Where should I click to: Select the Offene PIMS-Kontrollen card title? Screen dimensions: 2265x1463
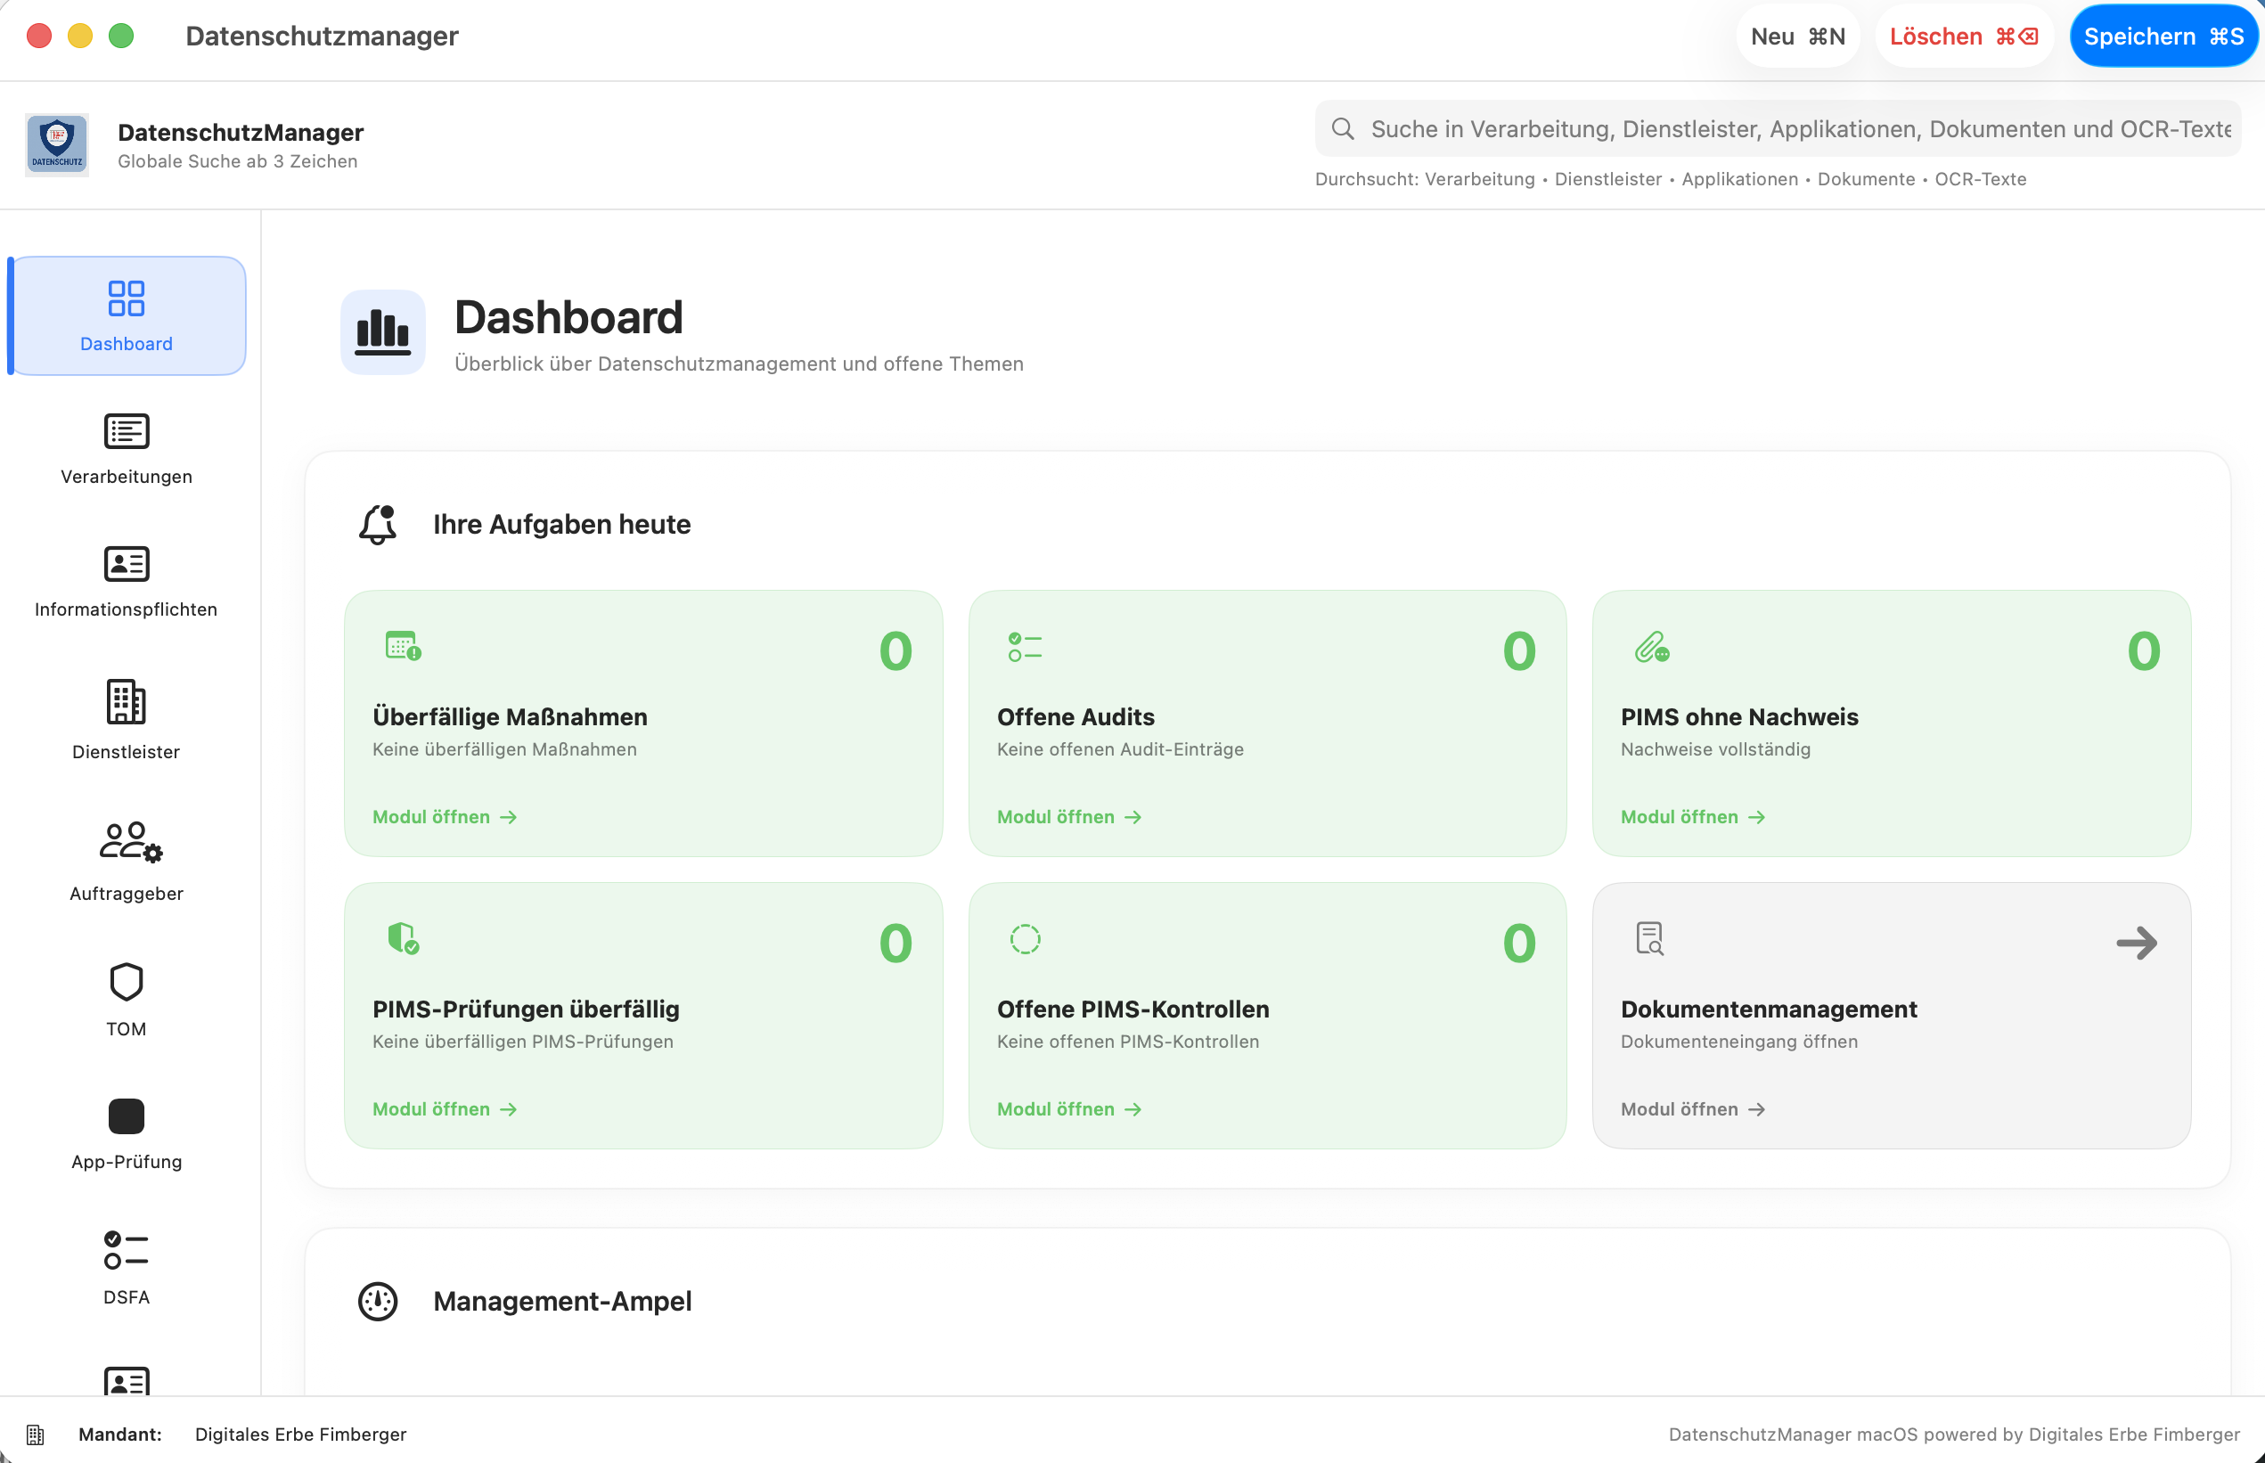[1133, 1009]
